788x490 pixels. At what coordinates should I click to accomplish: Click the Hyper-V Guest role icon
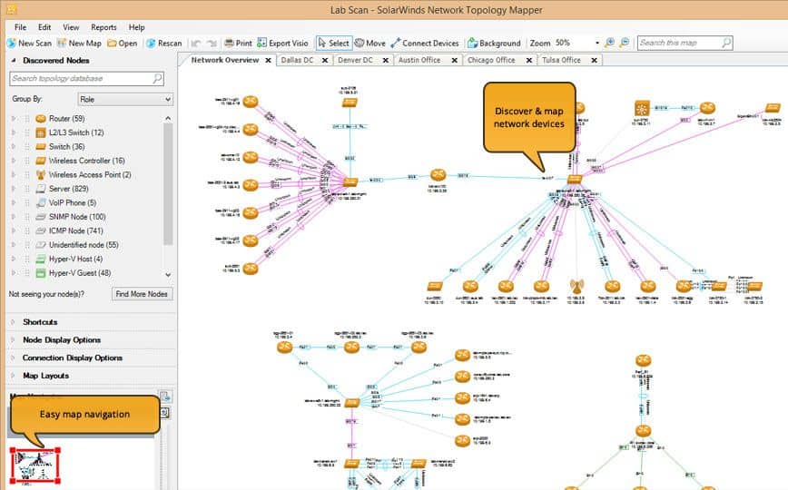pyautogui.click(x=41, y=273)
